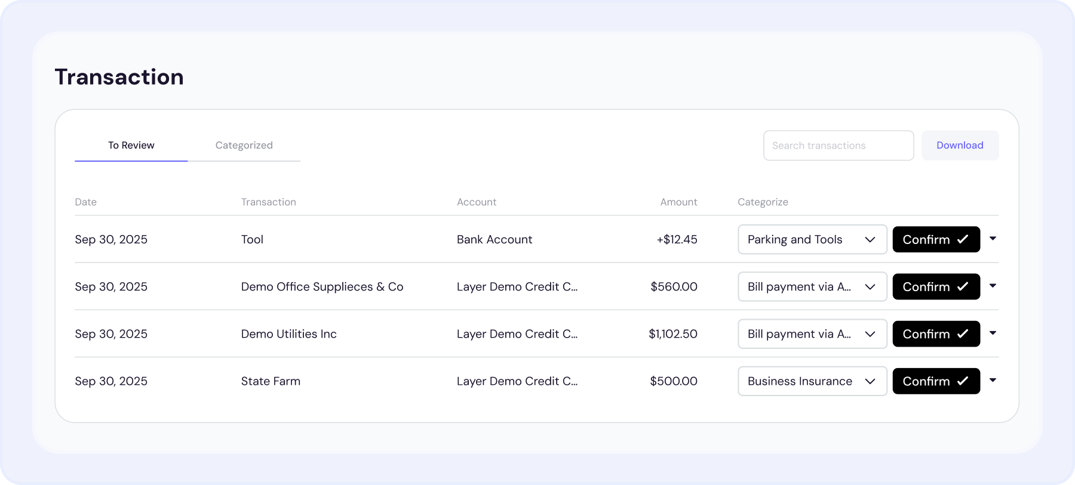Open category dropdown for Demo Office Suppliecs & Co
Screen dimensions: 1075x485
pos(812,286)
